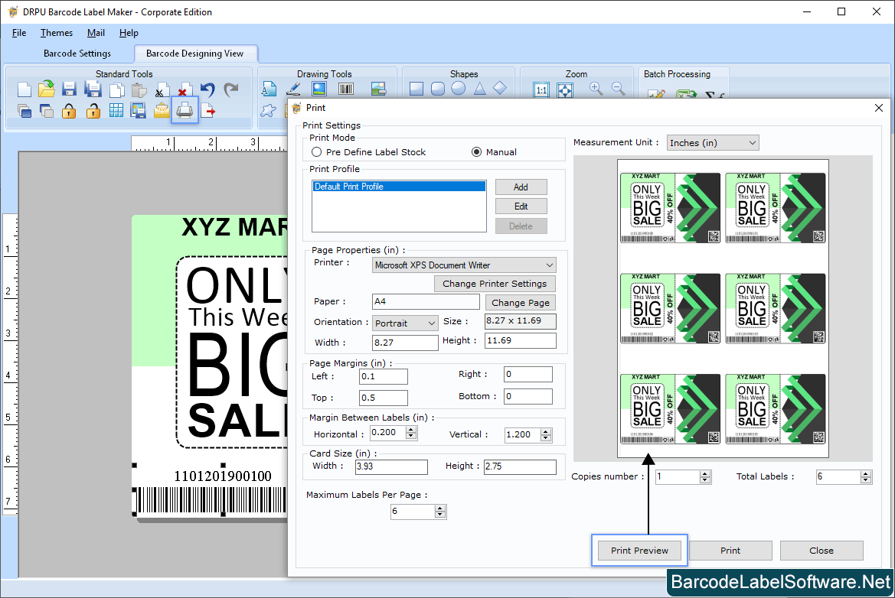Select the Rectangle shape tool

click(416, 89)
